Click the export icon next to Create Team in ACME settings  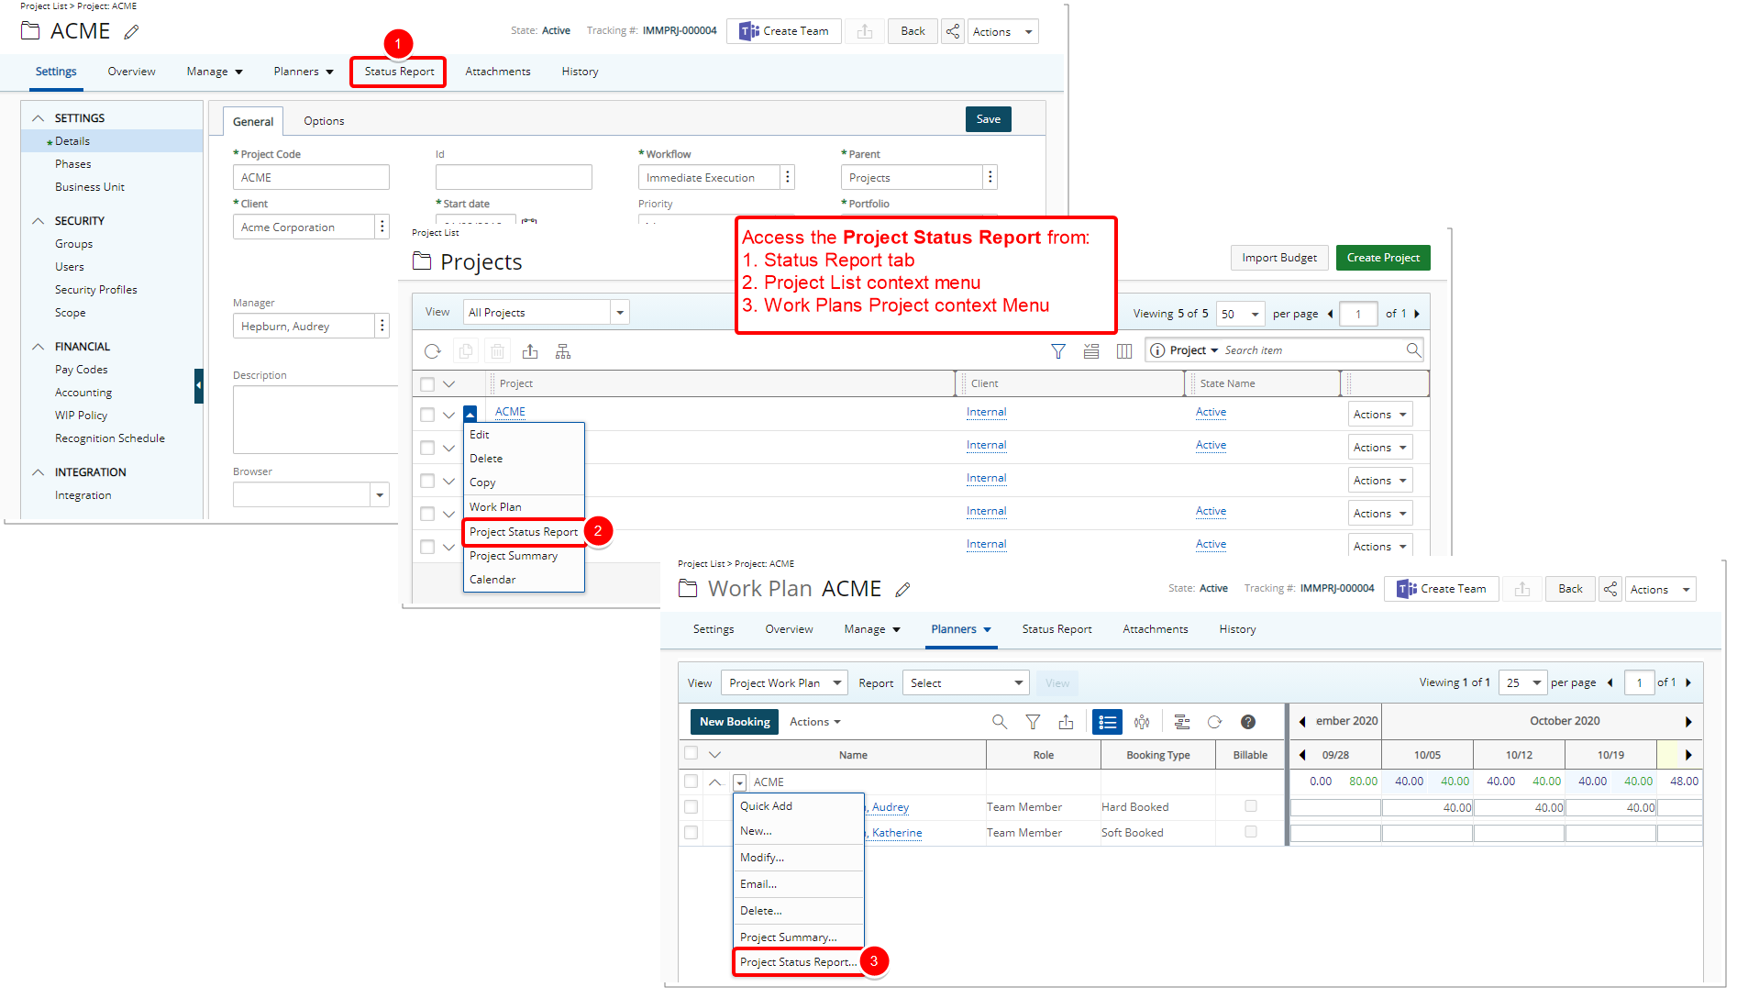[x=864, y=31]
